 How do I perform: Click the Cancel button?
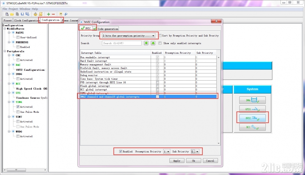[x=210, y=161]
